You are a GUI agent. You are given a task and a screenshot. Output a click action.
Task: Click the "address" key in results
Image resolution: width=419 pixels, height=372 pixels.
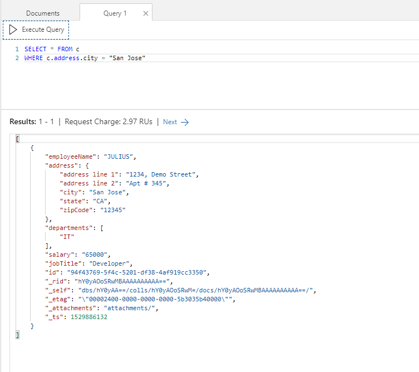click(60, 165)
